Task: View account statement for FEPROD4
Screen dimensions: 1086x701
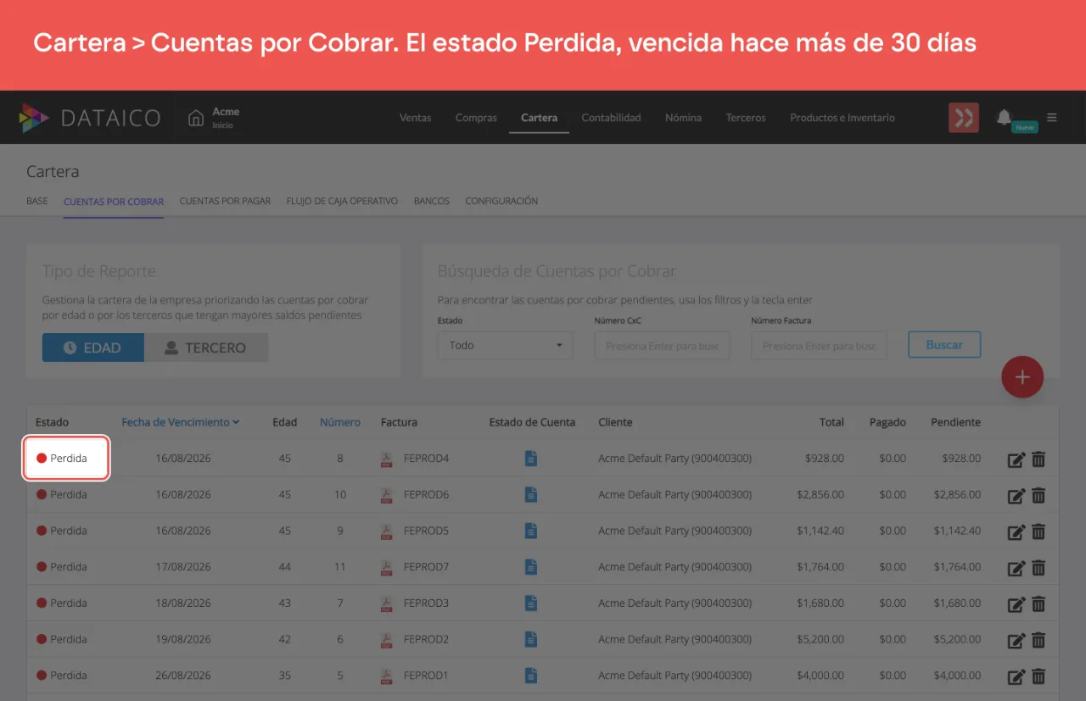Action: tap(531, 459)
